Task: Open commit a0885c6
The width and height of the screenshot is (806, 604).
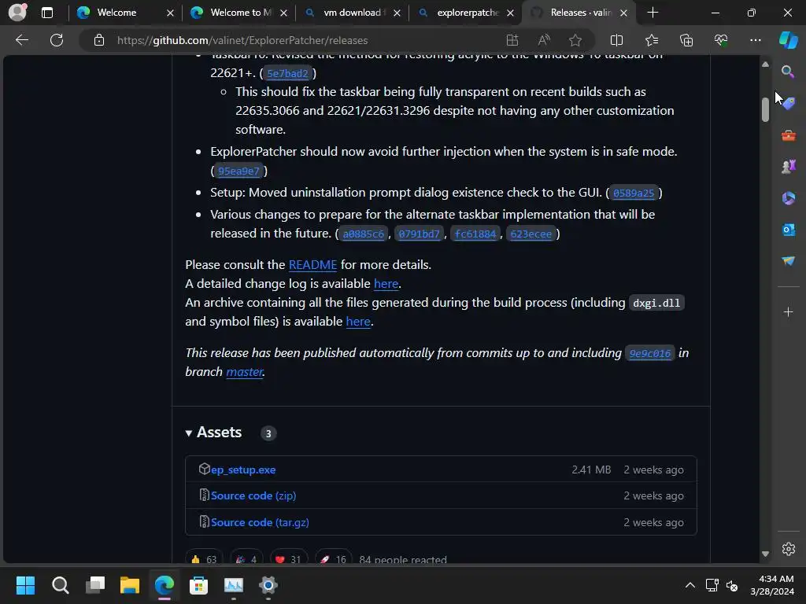Action: tap(363, 234)
